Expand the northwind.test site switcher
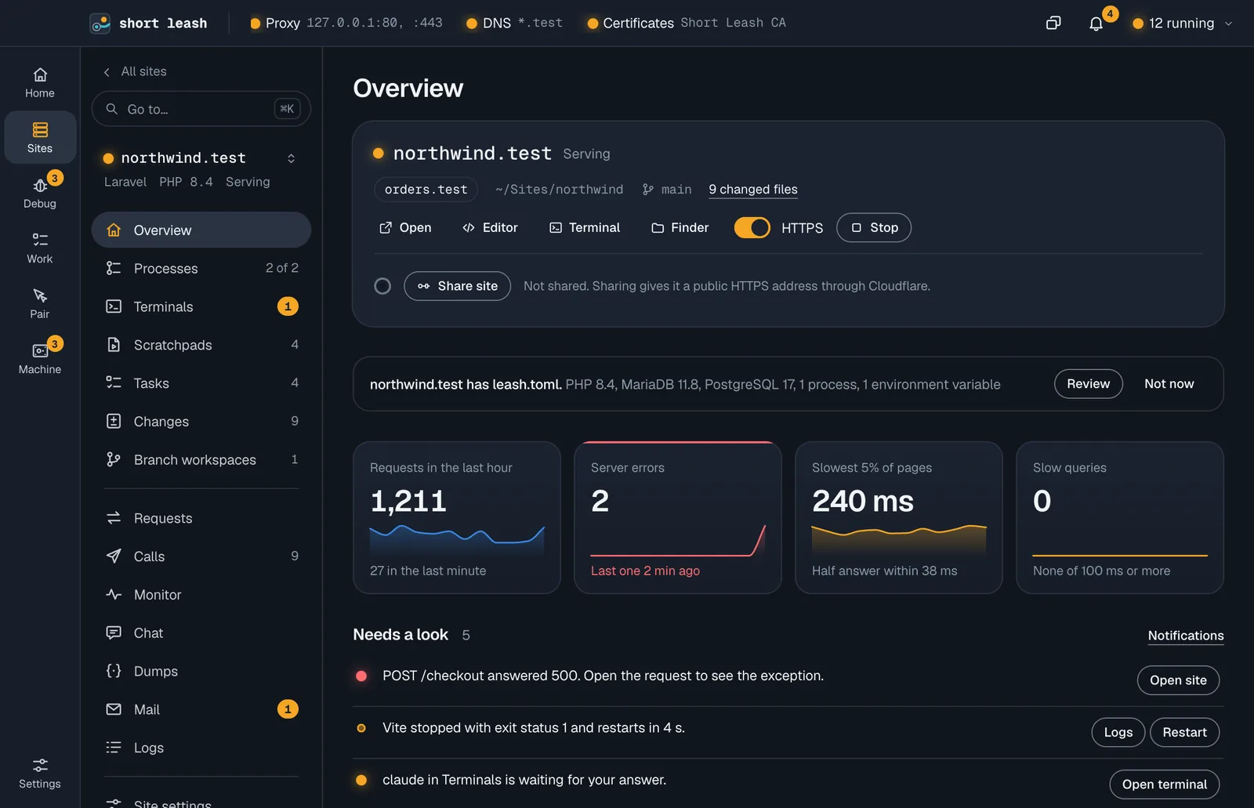The image size is (1254, 808). 291,158
